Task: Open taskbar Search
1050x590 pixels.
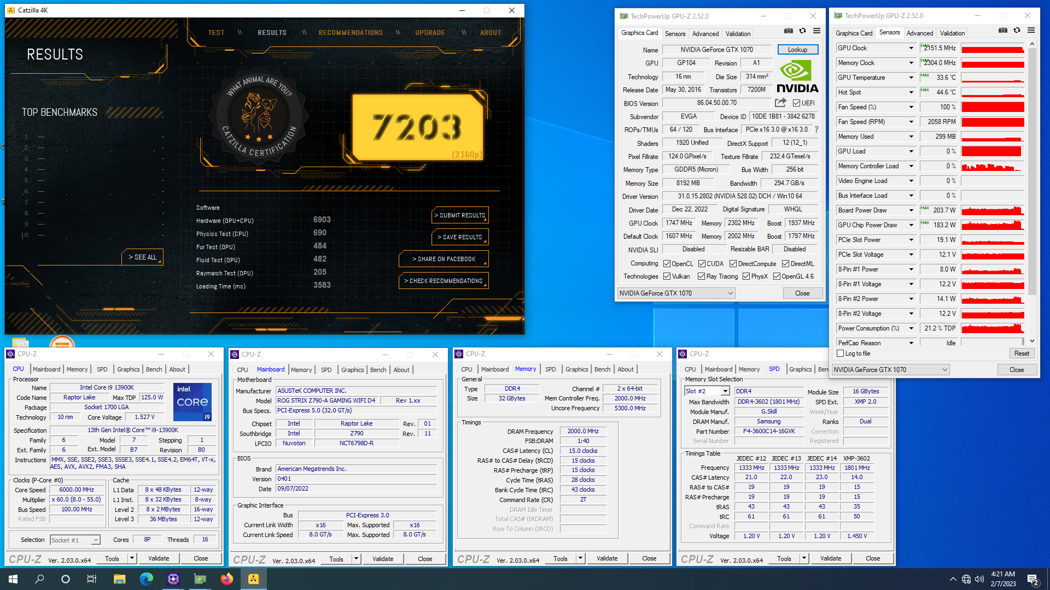Action: tap(39, 579)
